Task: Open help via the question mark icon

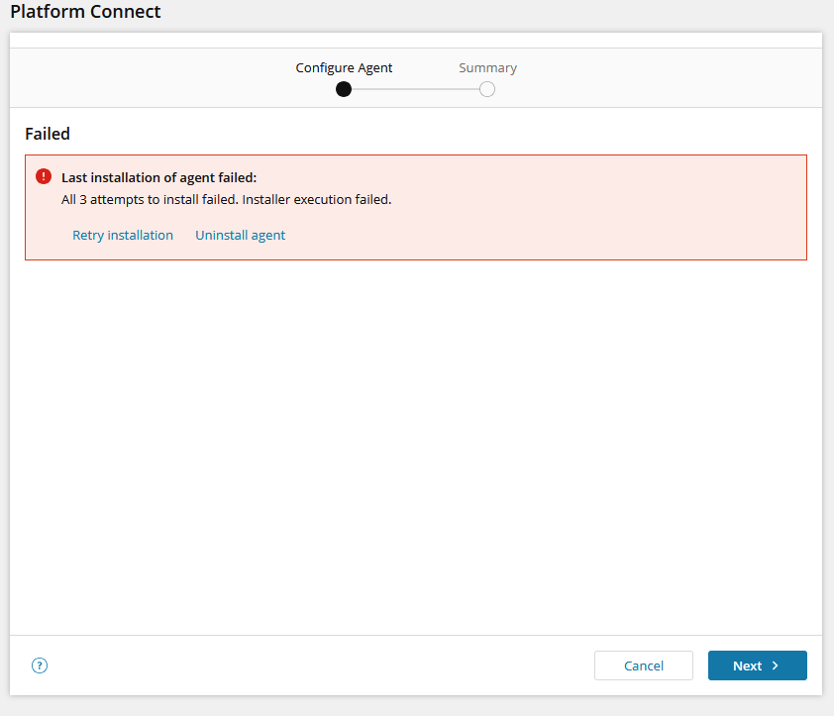Action: click(40, 665)
